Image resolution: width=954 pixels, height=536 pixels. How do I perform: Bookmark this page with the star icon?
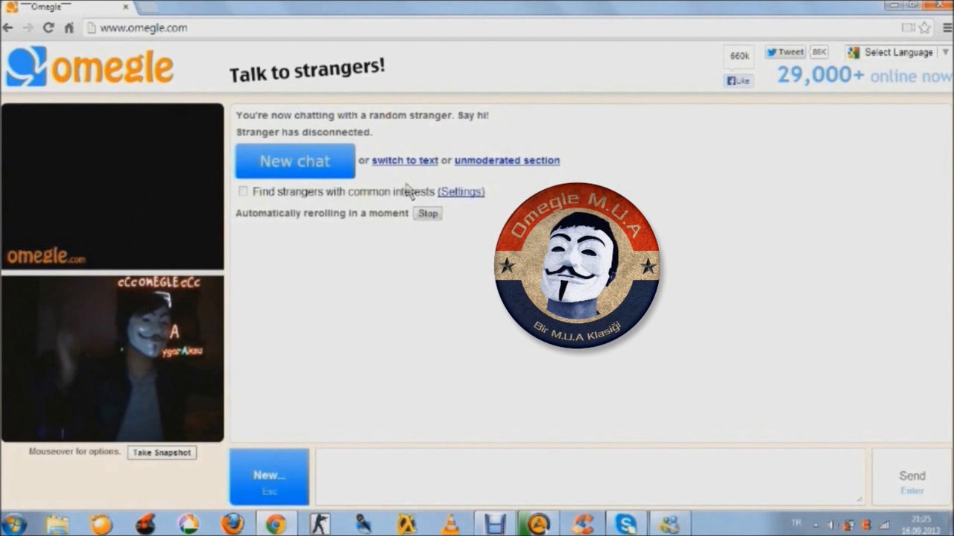[925, 28]
